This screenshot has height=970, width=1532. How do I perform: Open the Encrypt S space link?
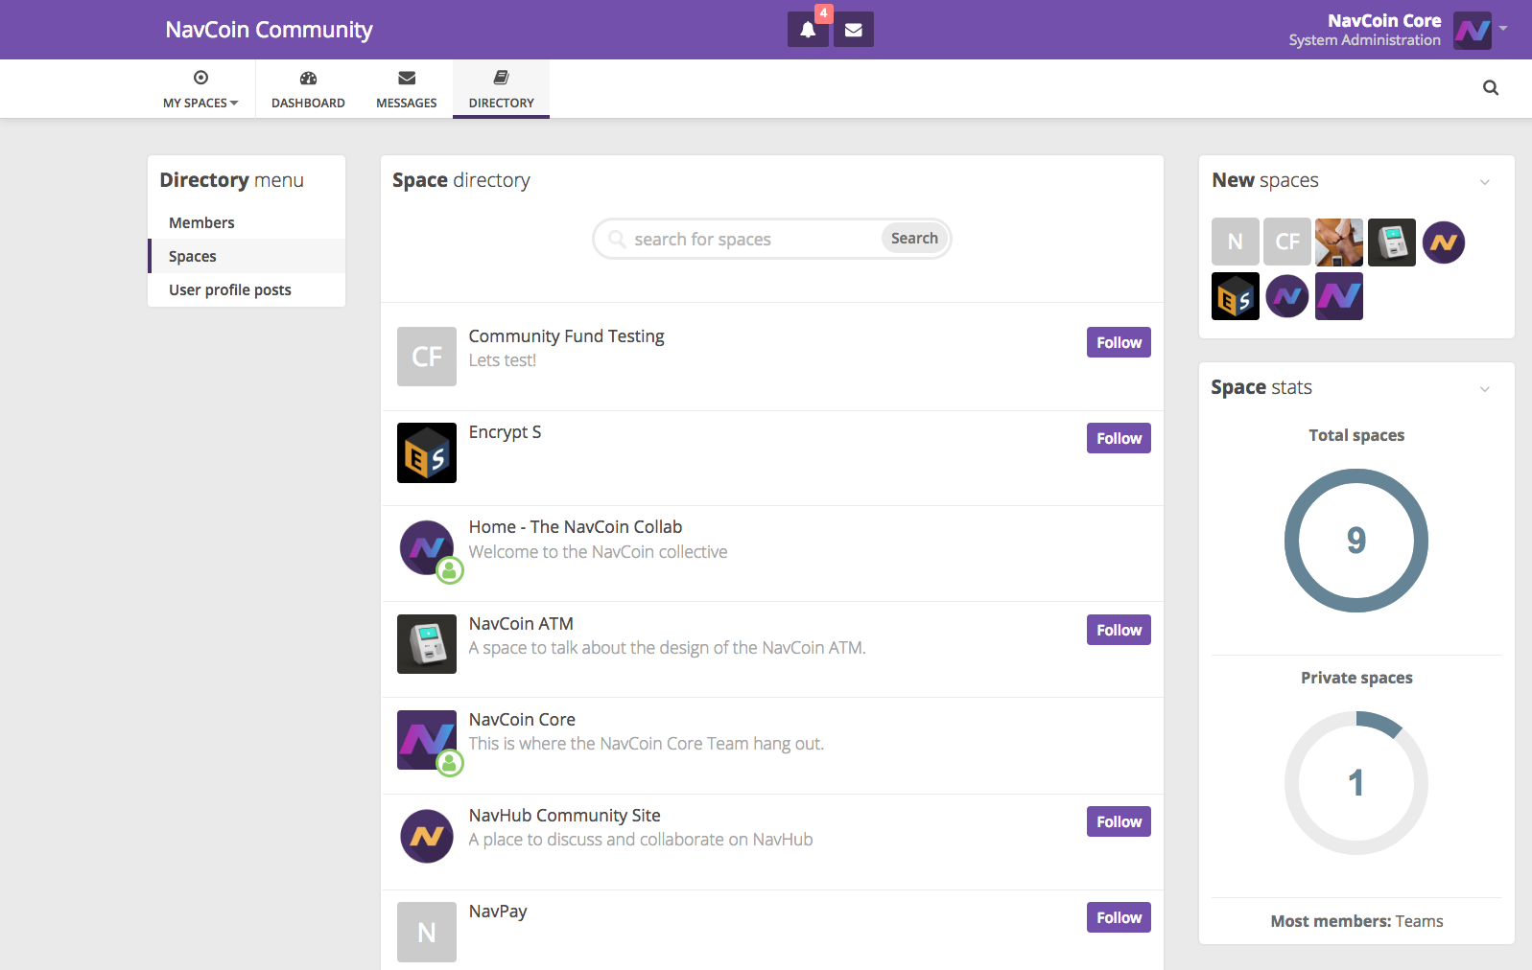click(x=505, y=432)
